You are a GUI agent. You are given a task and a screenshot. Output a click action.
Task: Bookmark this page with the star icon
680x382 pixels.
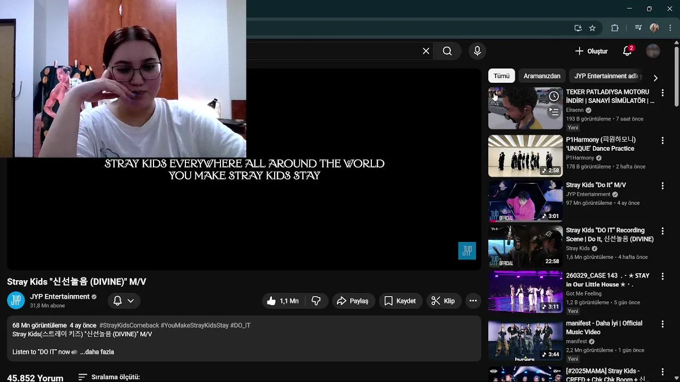click(x=592, y=28)
